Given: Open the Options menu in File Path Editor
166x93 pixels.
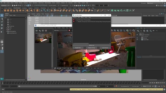Looking at the screenshot, I should (x=75, y=18).
